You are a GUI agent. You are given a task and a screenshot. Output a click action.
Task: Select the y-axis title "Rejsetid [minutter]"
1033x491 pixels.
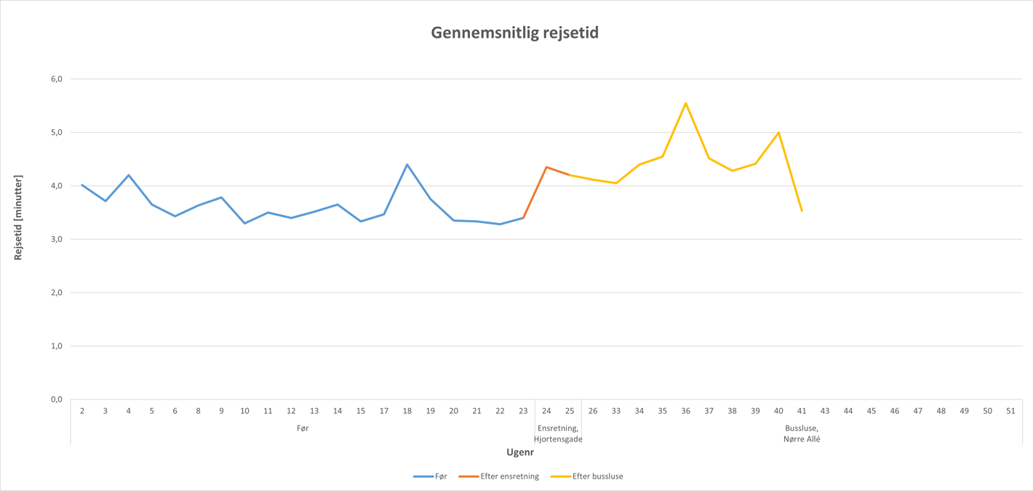[x=18, y=218]
